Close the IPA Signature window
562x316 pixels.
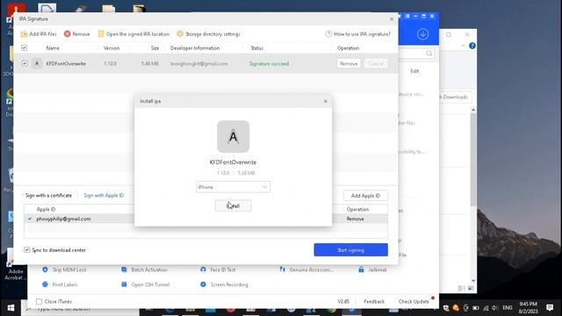point(392,19)
